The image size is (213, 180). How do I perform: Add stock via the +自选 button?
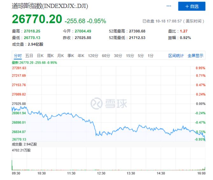click(192, 6)
